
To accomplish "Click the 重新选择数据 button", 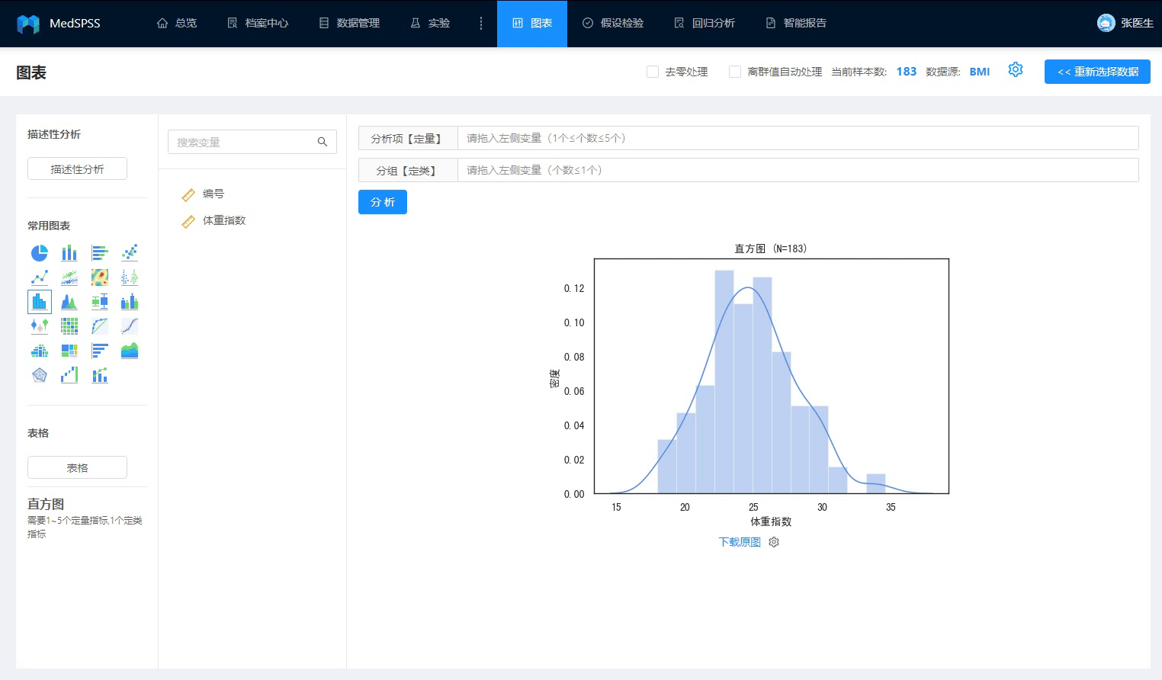I will [x=1097, y=72].
